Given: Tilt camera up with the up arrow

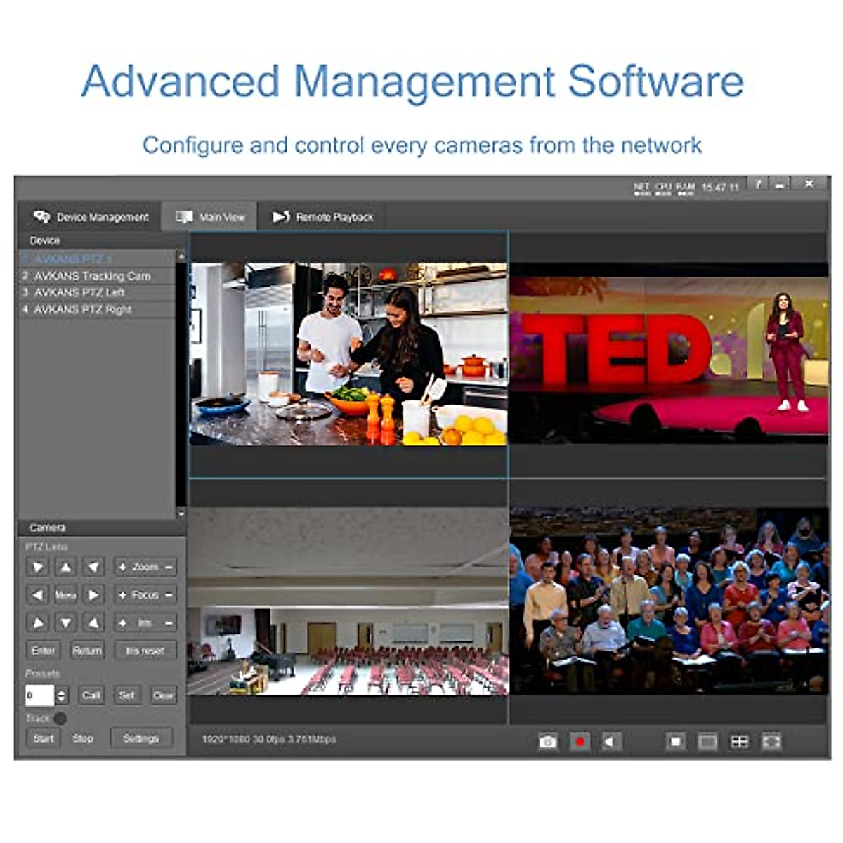Looking at the screenshot, I should click(x=65, y=567).
